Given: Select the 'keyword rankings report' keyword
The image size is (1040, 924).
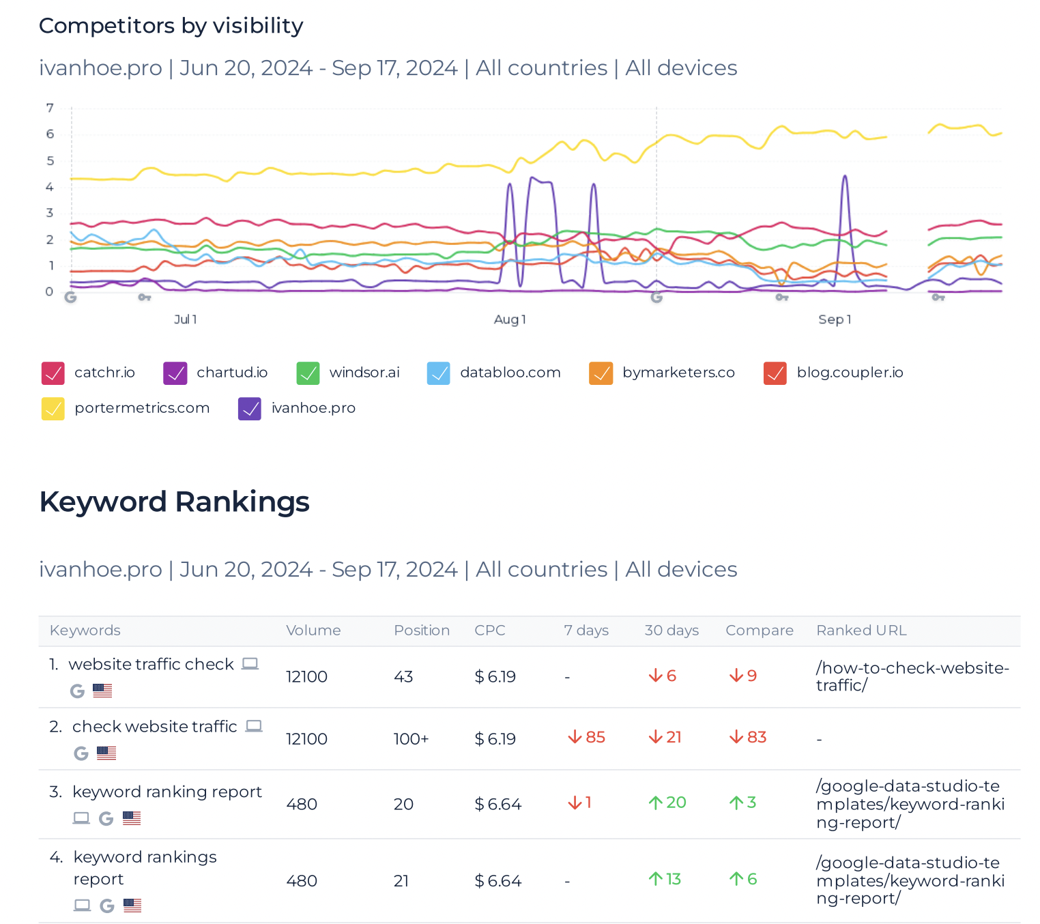Looking at the screenshot, I should 145,868.
